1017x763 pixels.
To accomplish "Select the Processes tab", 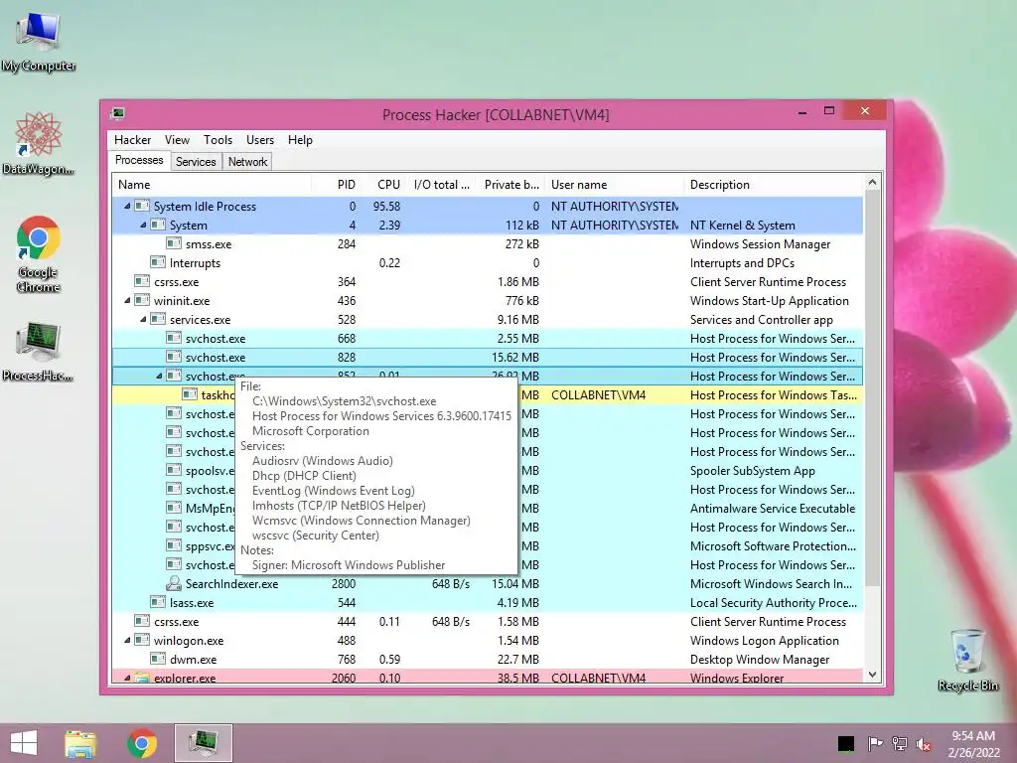I will (139, 160).
